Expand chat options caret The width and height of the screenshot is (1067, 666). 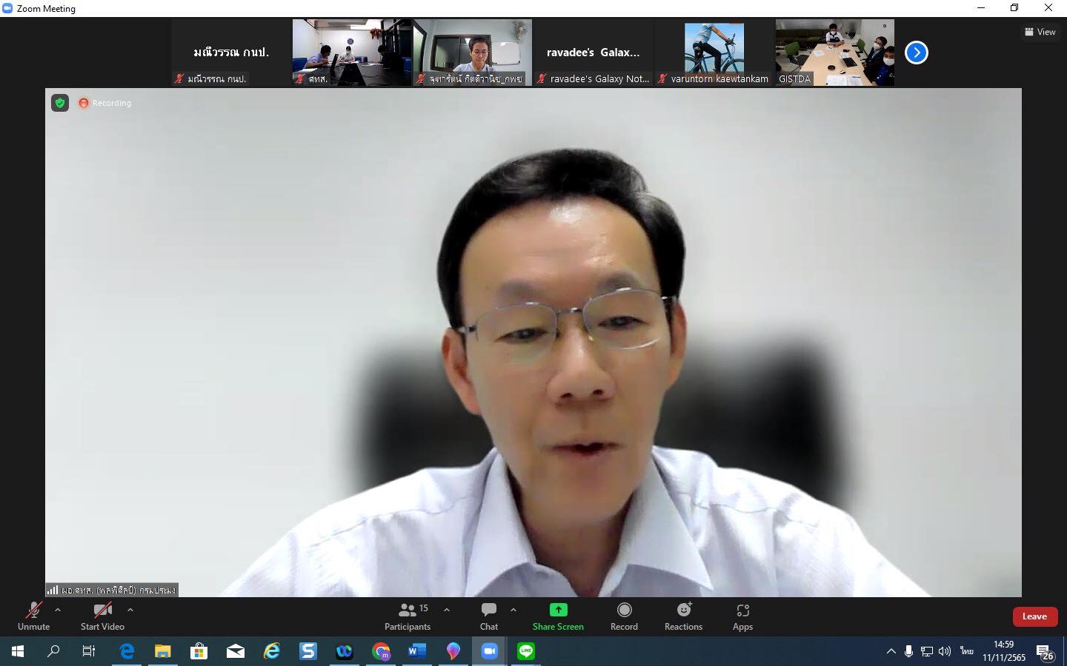click(513, 610)
